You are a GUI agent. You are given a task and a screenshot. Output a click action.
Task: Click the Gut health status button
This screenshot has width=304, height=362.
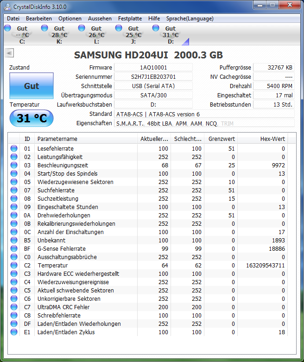32,86
